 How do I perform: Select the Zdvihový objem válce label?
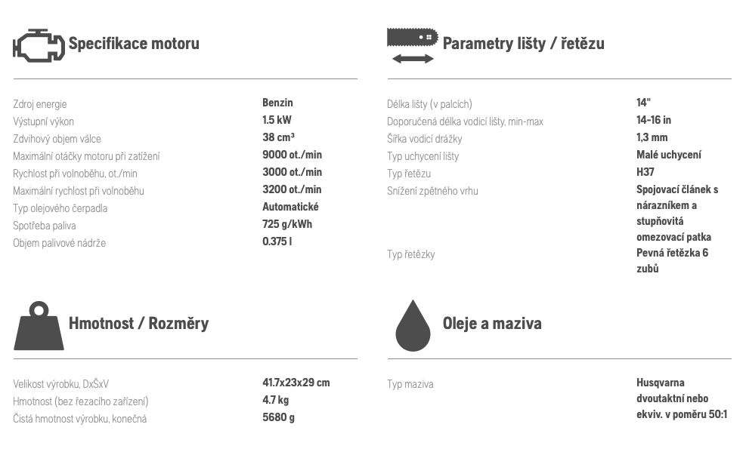tap(57, 139)
